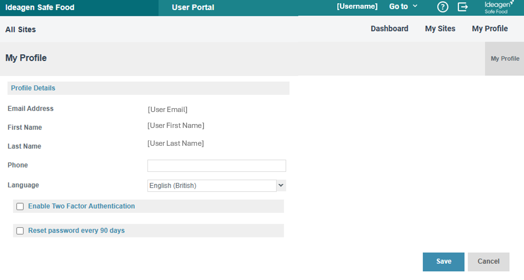Image resolution: width=524 pixels, height=280 pixels.
Task: Click the [Username] link in header
Action: [357, 6]
